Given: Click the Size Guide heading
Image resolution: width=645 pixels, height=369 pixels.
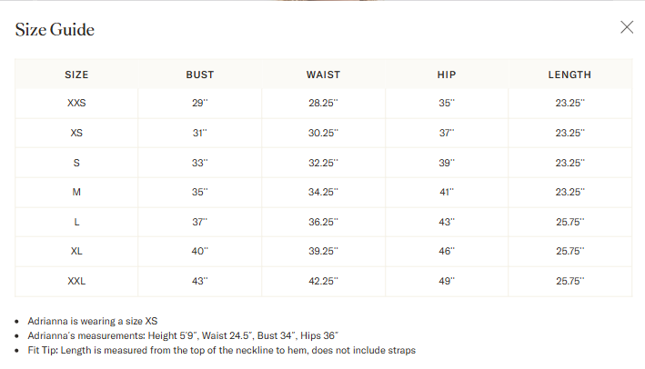Looking at the screenshot, I should [55, 30].
